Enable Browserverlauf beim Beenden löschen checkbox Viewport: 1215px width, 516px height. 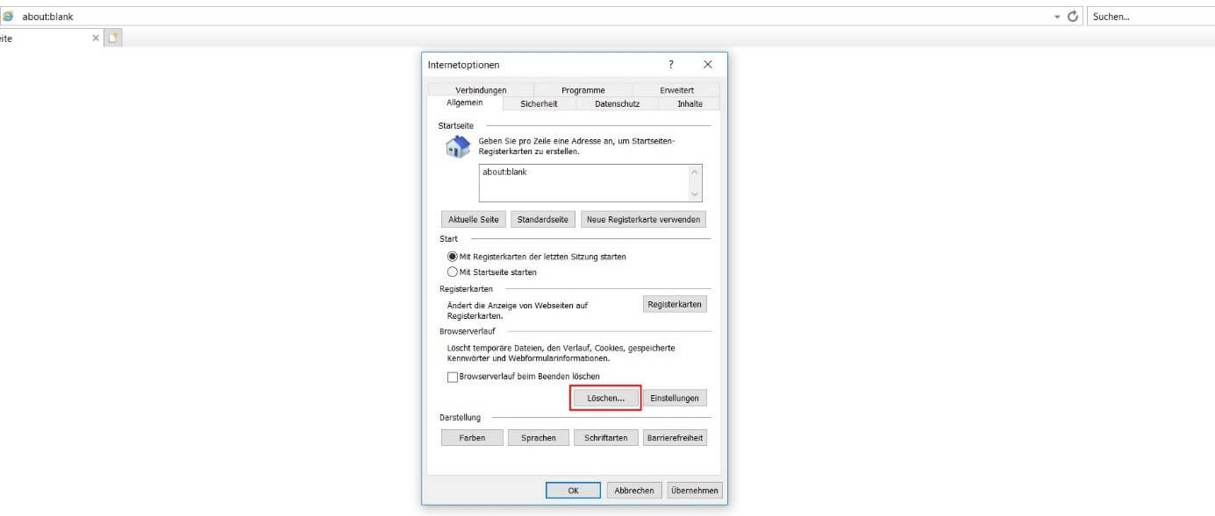coord(453,377)
